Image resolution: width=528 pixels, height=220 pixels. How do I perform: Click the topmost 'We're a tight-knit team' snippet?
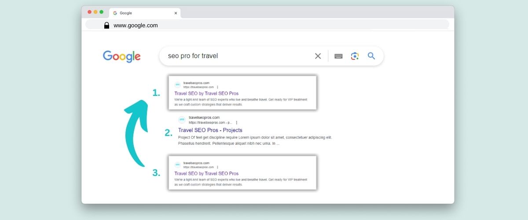point(242,102)
